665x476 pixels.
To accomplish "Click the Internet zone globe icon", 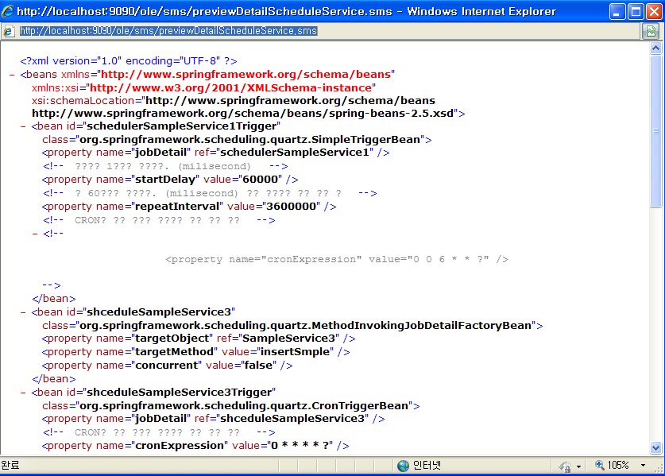I will 404,466.
